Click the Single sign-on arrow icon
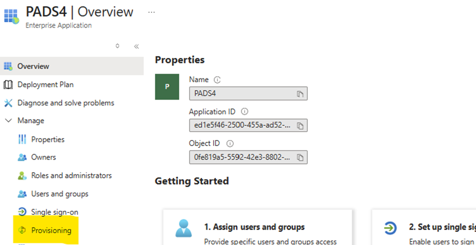 pos(22,212)
